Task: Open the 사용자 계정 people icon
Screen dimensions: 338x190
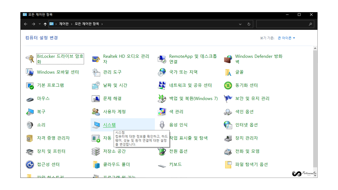Action: [x=96, y=112]
